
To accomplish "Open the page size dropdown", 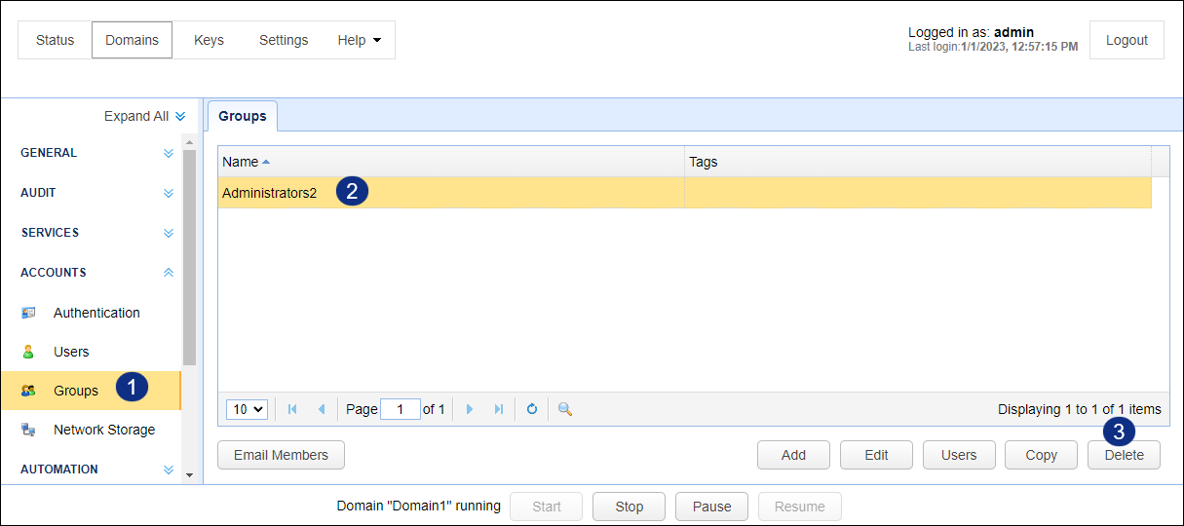I will (x=247, y=409).
